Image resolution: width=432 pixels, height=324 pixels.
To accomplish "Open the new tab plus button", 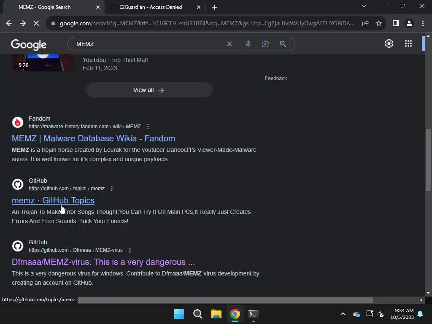I will point(215,7).
